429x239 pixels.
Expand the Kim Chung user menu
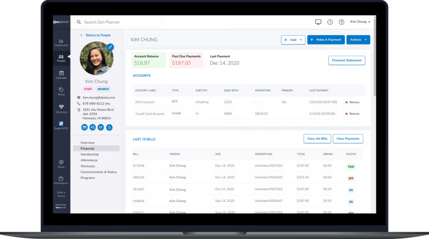360,22
